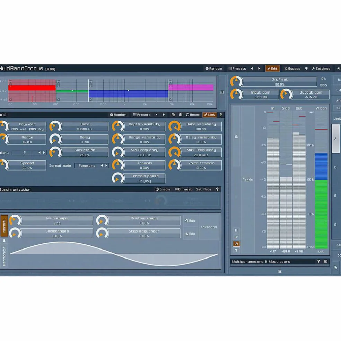Increase Voices with the right arrow
This screenshot has width=341, height=341.
(x=44, y=153)
